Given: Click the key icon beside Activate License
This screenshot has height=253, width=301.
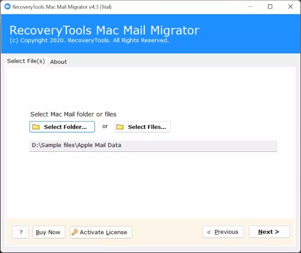Looking at the screenshot, I should point(75,232).
